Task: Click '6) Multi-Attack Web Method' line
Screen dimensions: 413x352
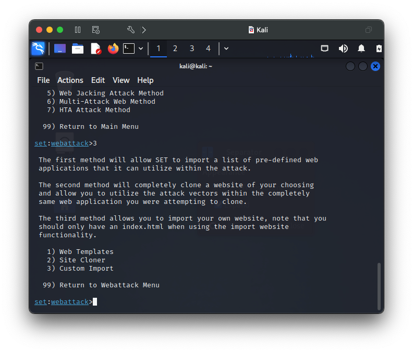Action: [101, 102]
